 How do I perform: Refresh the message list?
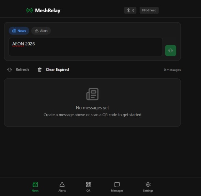(18, 70)
